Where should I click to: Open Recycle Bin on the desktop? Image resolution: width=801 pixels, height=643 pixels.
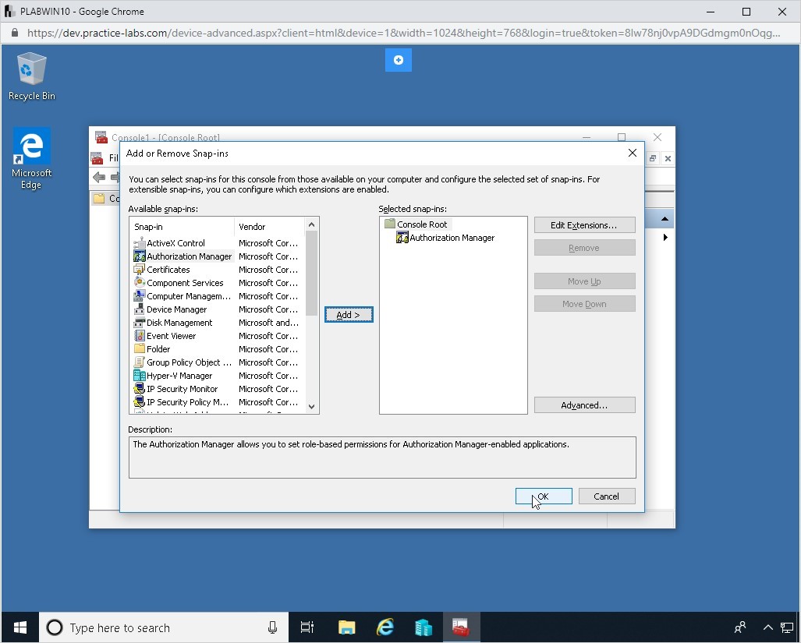pyautogui.click(x=32, y=76)
